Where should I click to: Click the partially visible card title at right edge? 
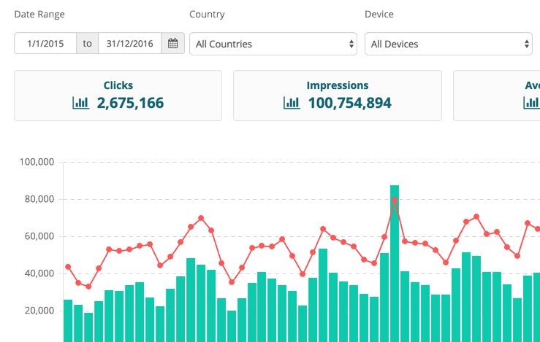pos(532,85)
